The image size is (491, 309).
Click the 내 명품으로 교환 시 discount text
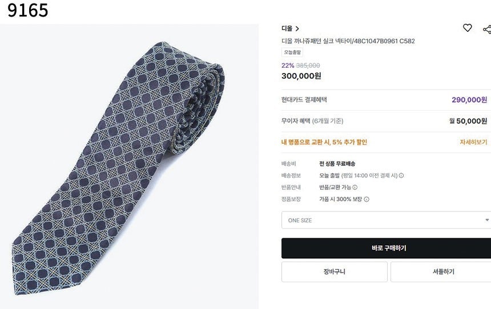pos(324,142)
